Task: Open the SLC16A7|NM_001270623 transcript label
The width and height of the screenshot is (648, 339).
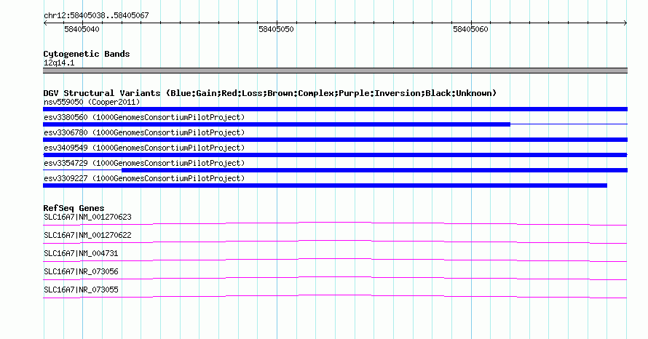Action: [87, 218]
